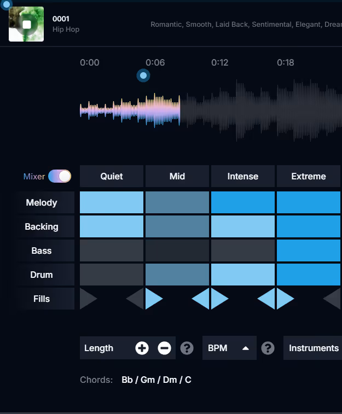Screen dimensions: 342x414
Task: Seek in the unplayed grey waveform
Action: 261,110
